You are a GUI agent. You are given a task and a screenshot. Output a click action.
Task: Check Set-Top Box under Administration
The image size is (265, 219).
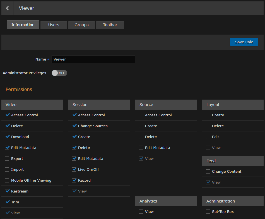(x=208, y=211)
